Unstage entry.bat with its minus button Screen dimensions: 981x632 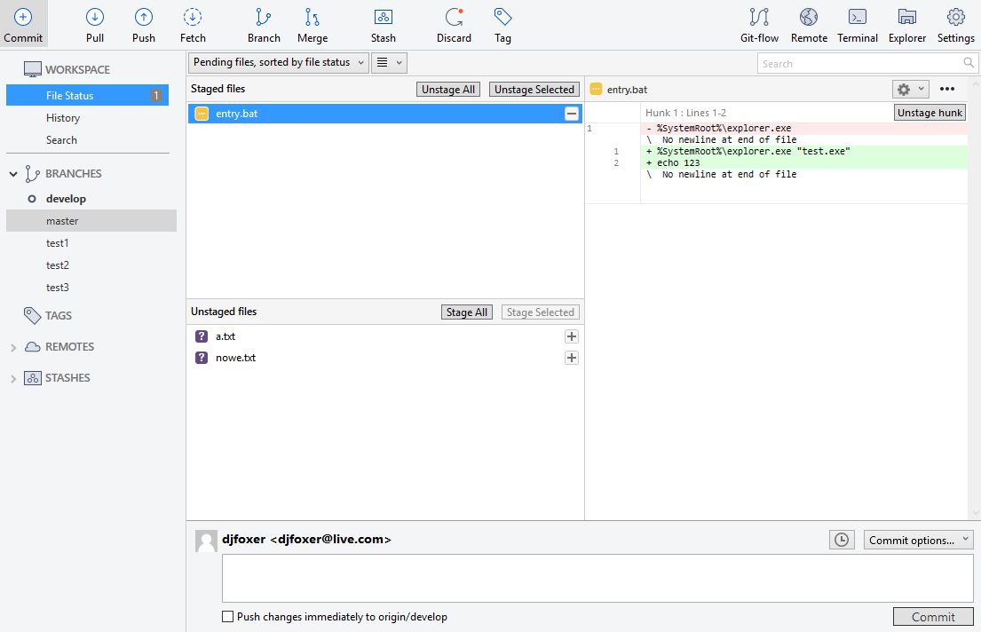click(x=571, y=114)
